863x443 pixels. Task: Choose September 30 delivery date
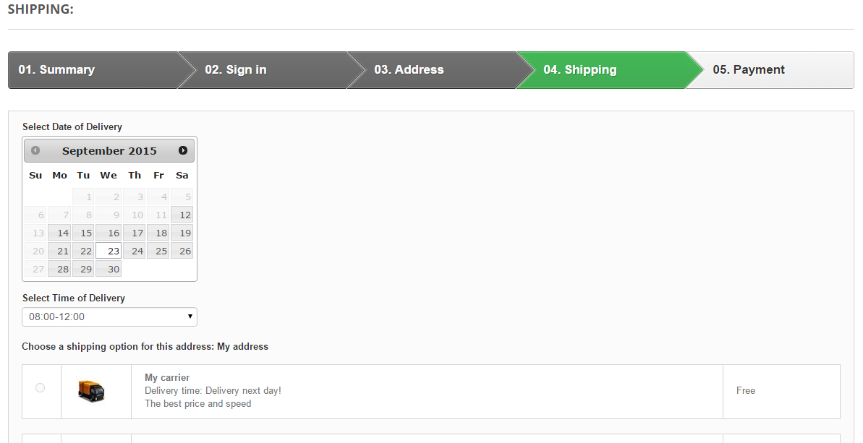109,269
